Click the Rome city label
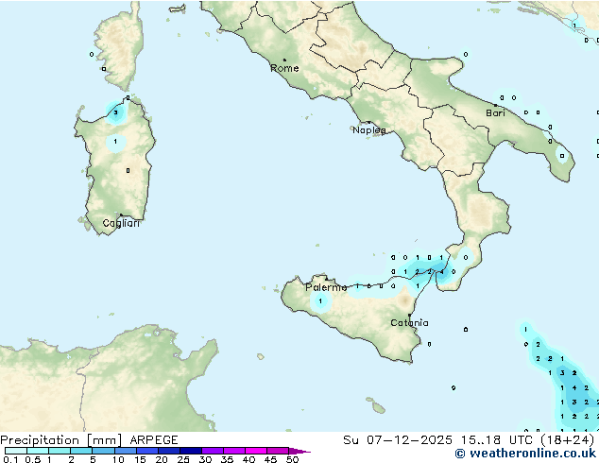The width and height of the screenshot is (599, 463). (284, 68)
